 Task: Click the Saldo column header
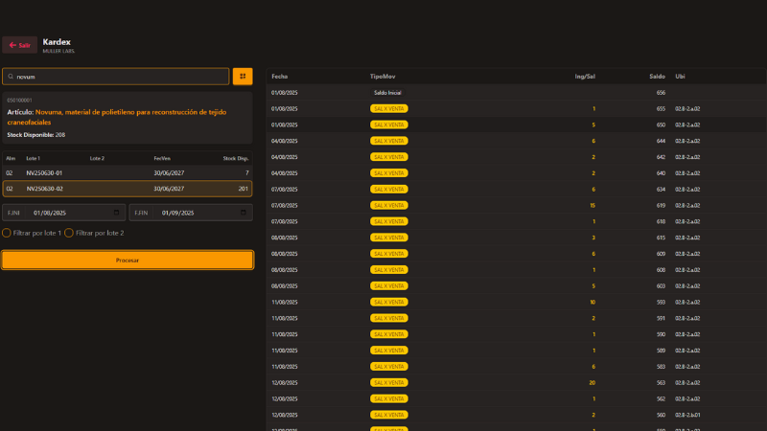(x=657, y=77)
